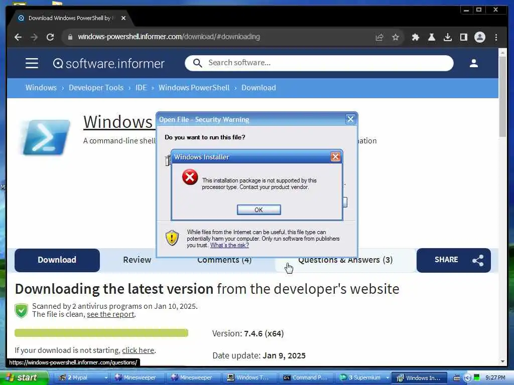Screen dimensions: 514x385
Task: Open the browser extensions puzzle icon
Action: [x=415, y=37]
